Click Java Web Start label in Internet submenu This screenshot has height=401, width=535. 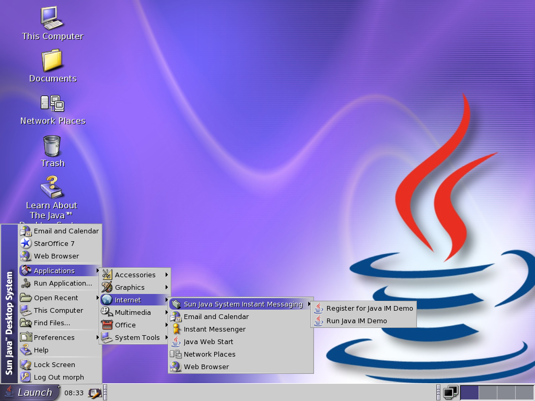click(208, 341)
